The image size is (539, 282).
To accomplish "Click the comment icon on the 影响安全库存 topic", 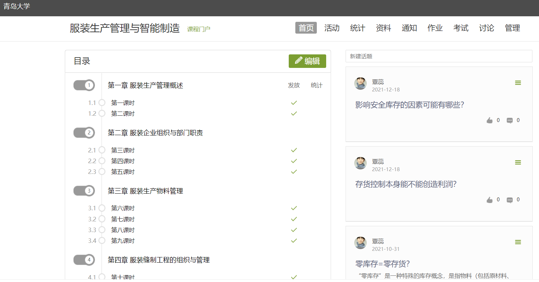I will point(510,120).
